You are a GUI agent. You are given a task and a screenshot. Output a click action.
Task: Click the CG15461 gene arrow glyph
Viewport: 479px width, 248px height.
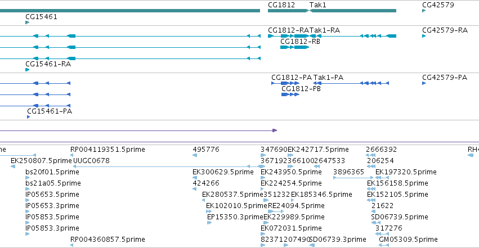point(27,22)
